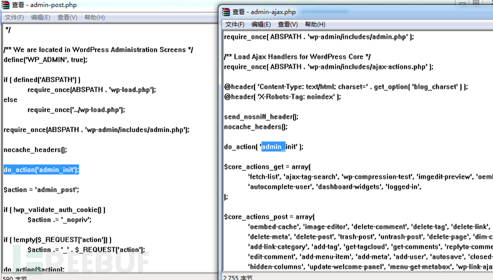Open 帮助(H) menu in admin-ajax.php window

pos(315,24)
